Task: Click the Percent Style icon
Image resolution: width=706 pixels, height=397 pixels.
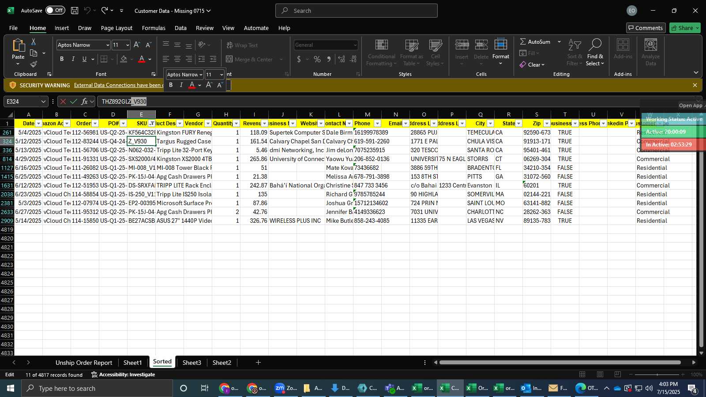Action: pos(317,59)
